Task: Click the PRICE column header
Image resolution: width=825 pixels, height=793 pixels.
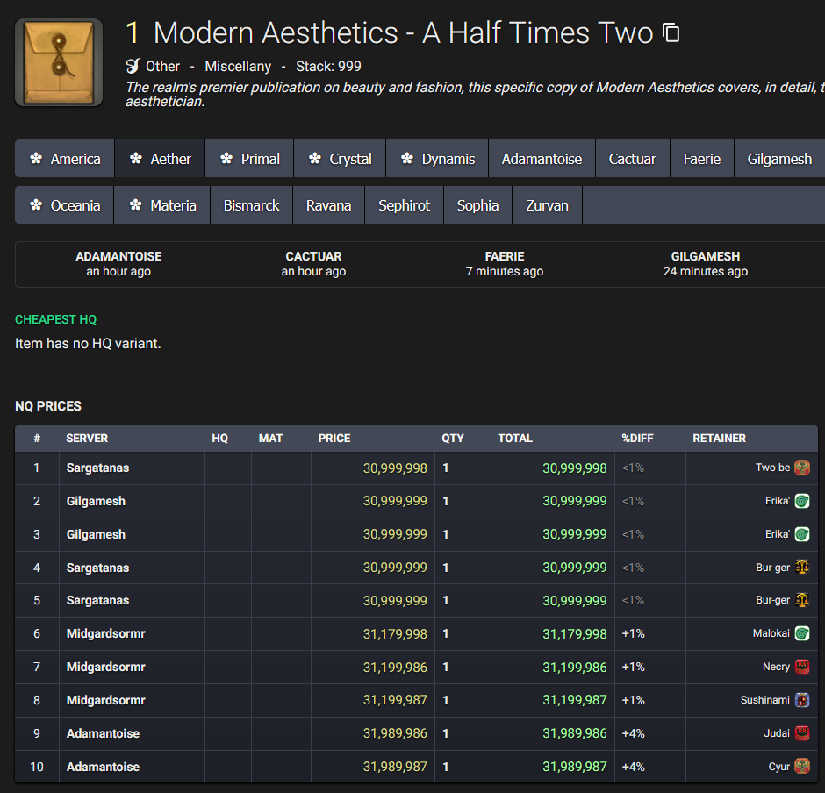Action: [x=334, y=438]
